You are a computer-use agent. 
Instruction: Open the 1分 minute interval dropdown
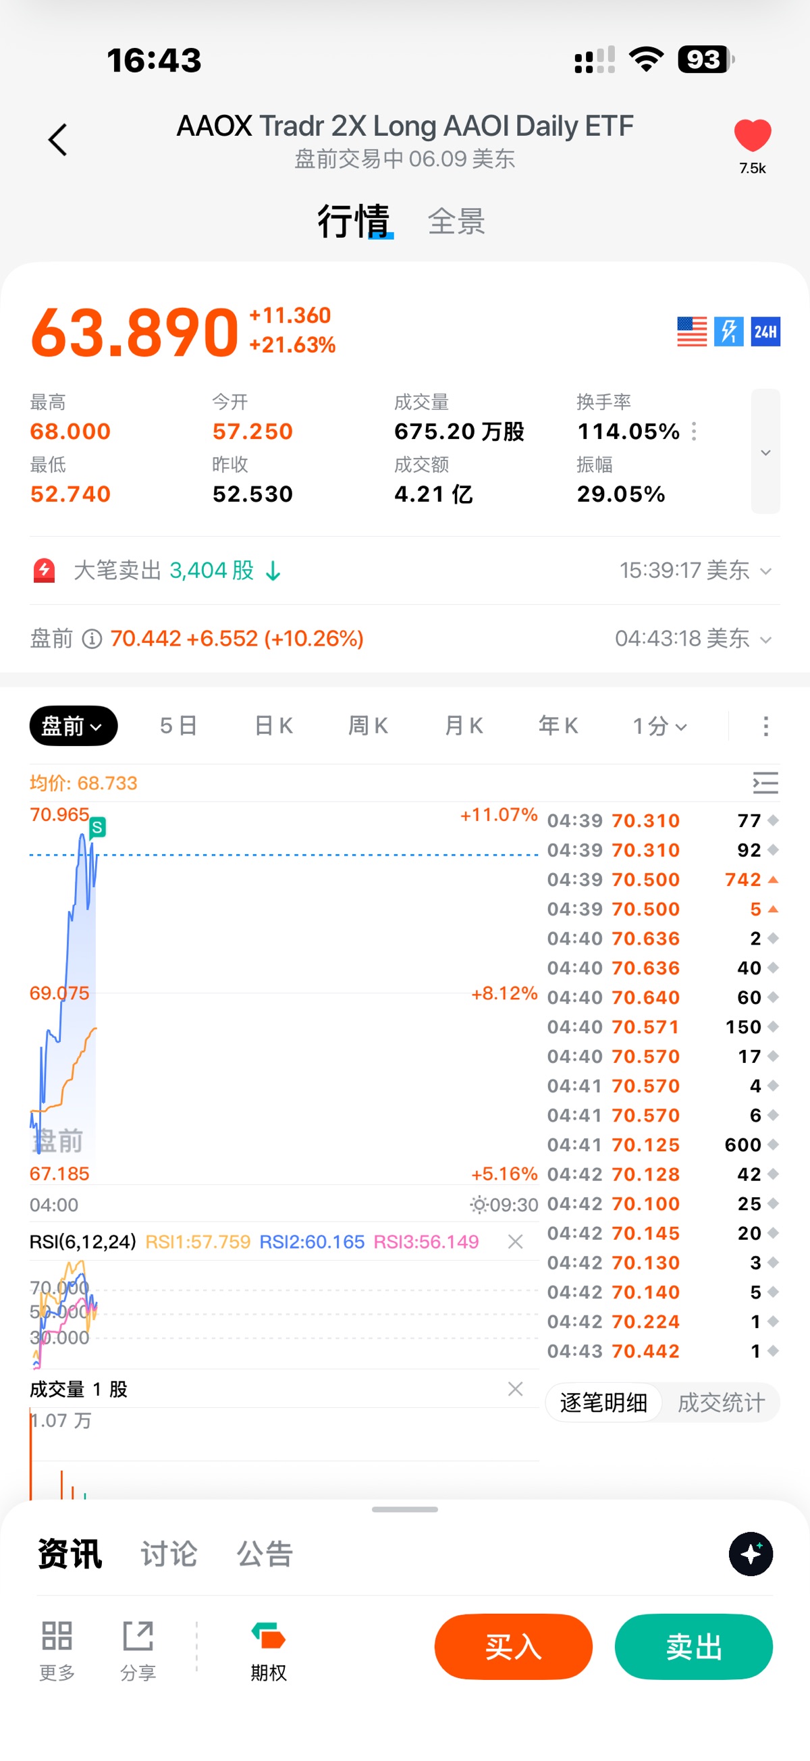coord(659,726)
